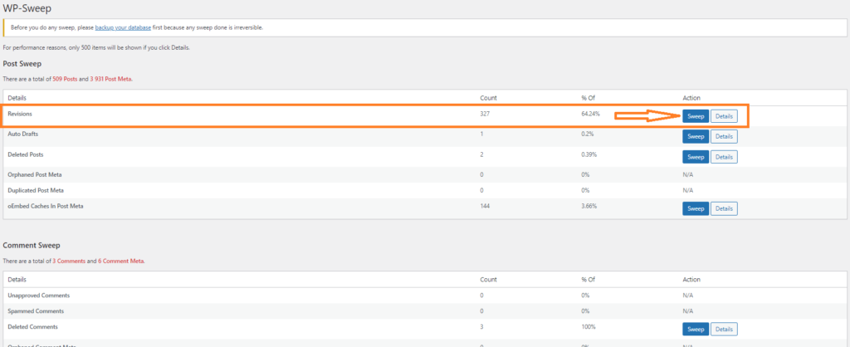Click % Of header in Post Sweep table
Viewport: 850px width, 347px height.
pos(588,98)
